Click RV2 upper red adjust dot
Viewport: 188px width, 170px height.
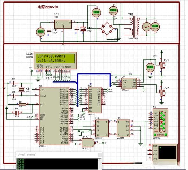(x=164, y=91)
